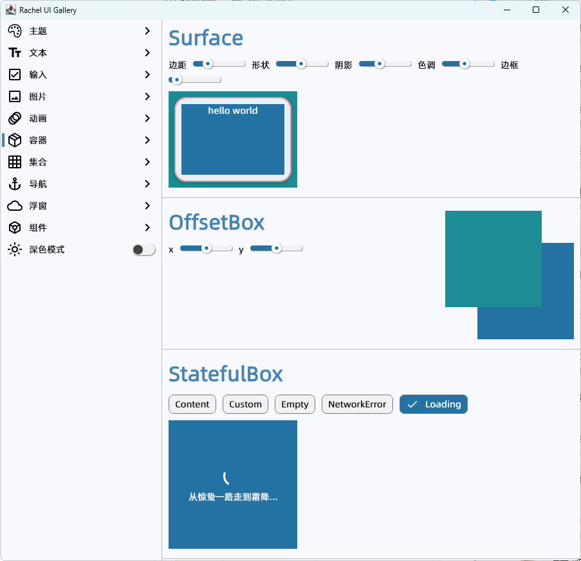Click the cloud icon beside 浮窗
The width and height of the screenshot is (581, 561).
point(15,206)
